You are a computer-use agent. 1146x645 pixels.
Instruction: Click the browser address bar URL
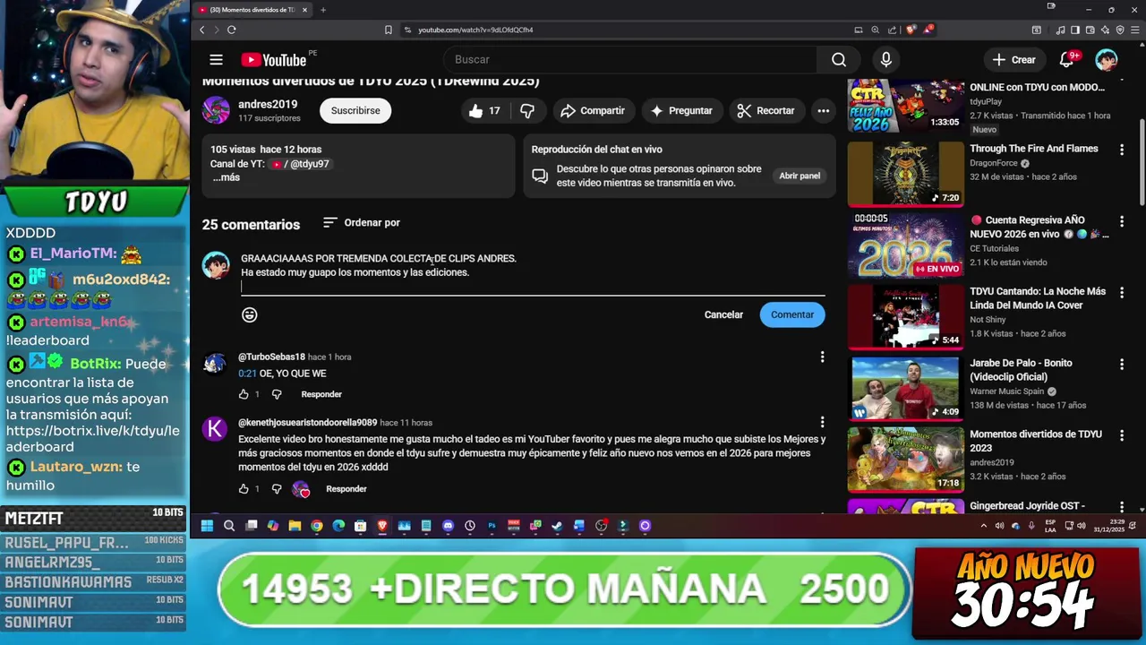[475, 30]
